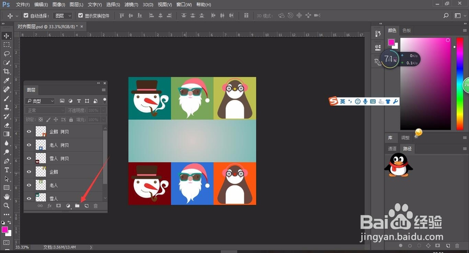Switch to the 色板 tab
The width and height of the screenshot is (469, 253).
(x=407, y=30)
